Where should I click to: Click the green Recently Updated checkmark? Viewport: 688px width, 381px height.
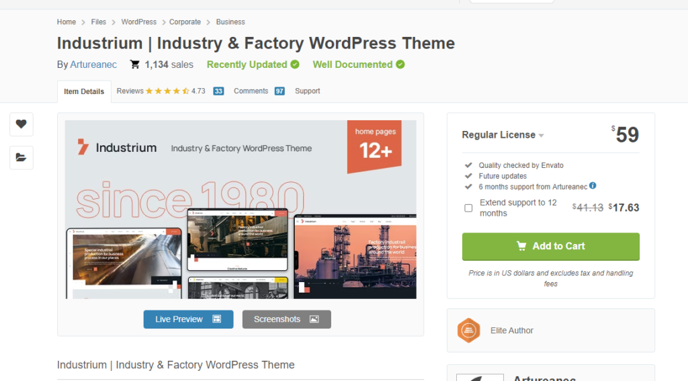click(x=294, y=65)
